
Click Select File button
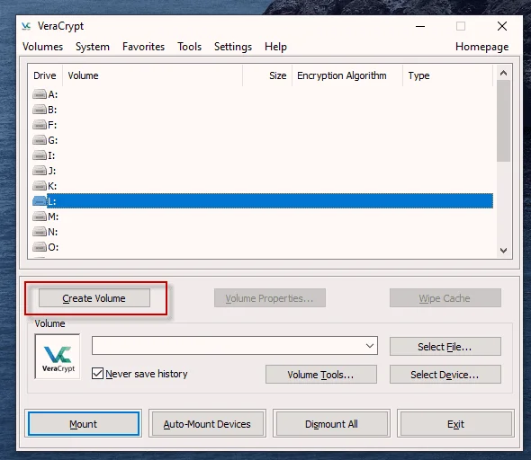(445, 347)
